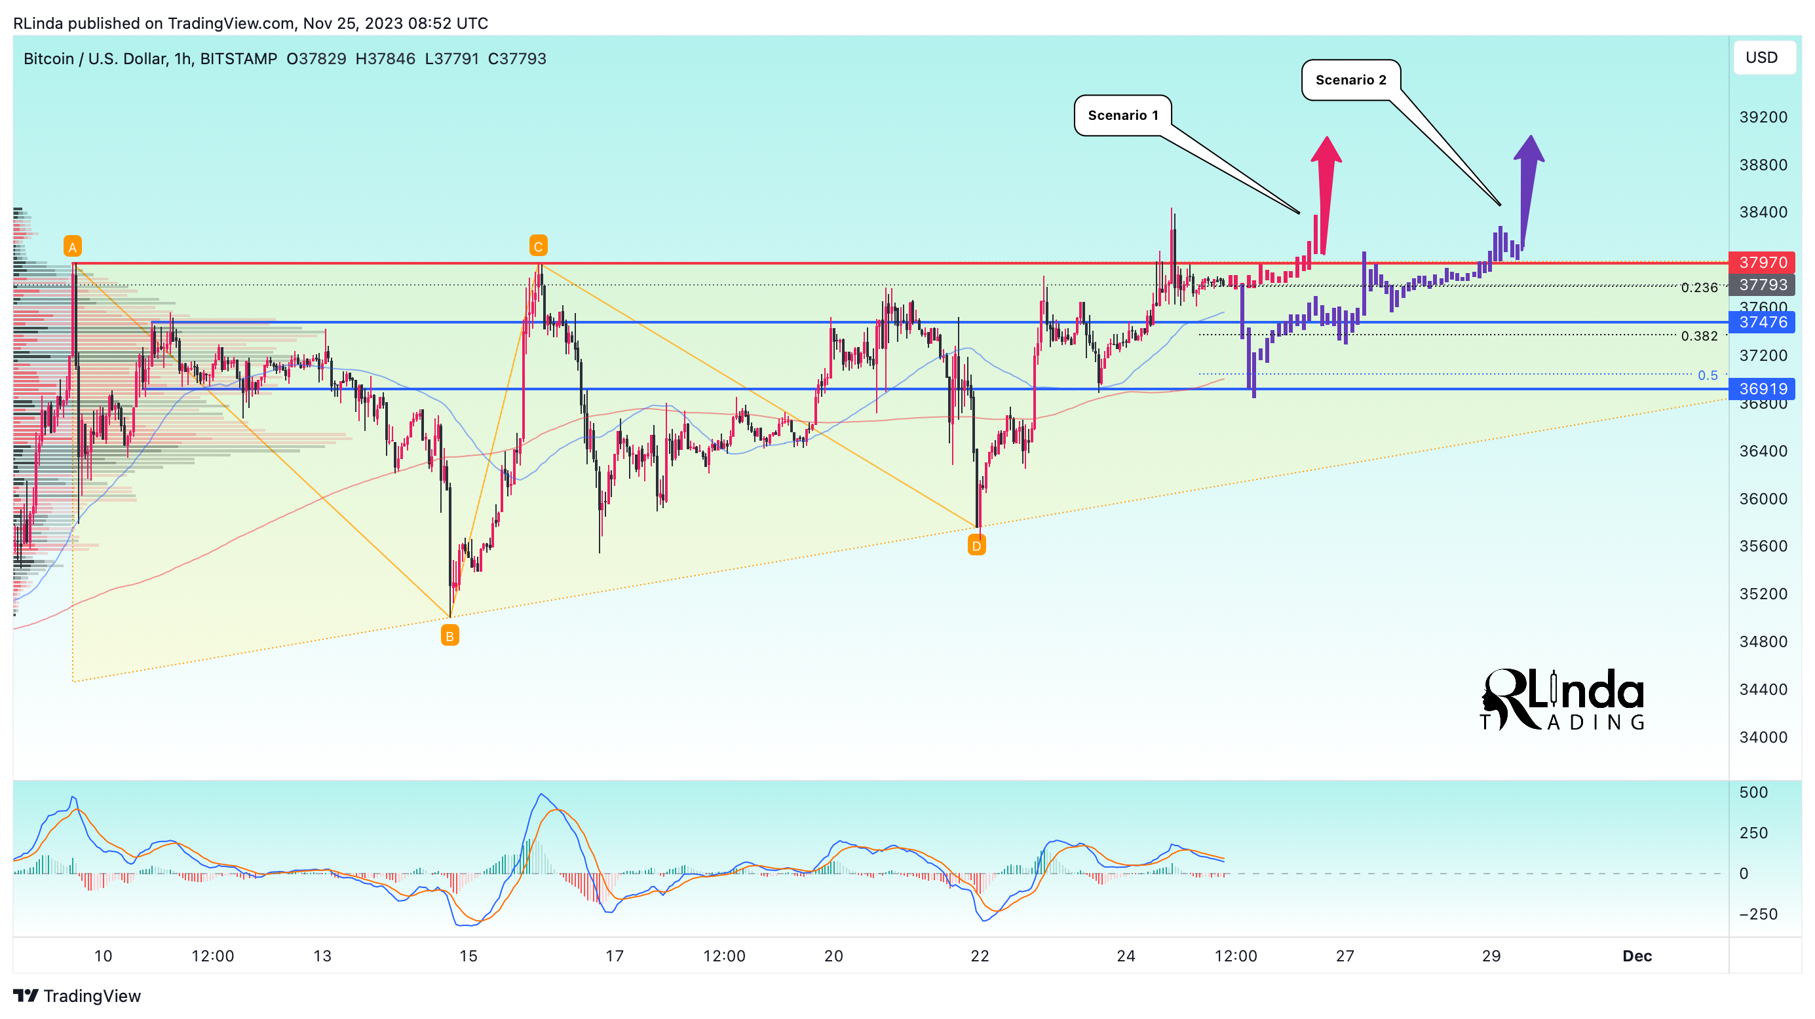
Task: Click the red upward arrow of Scenario 1
Action: click(x=1326, y=195)
